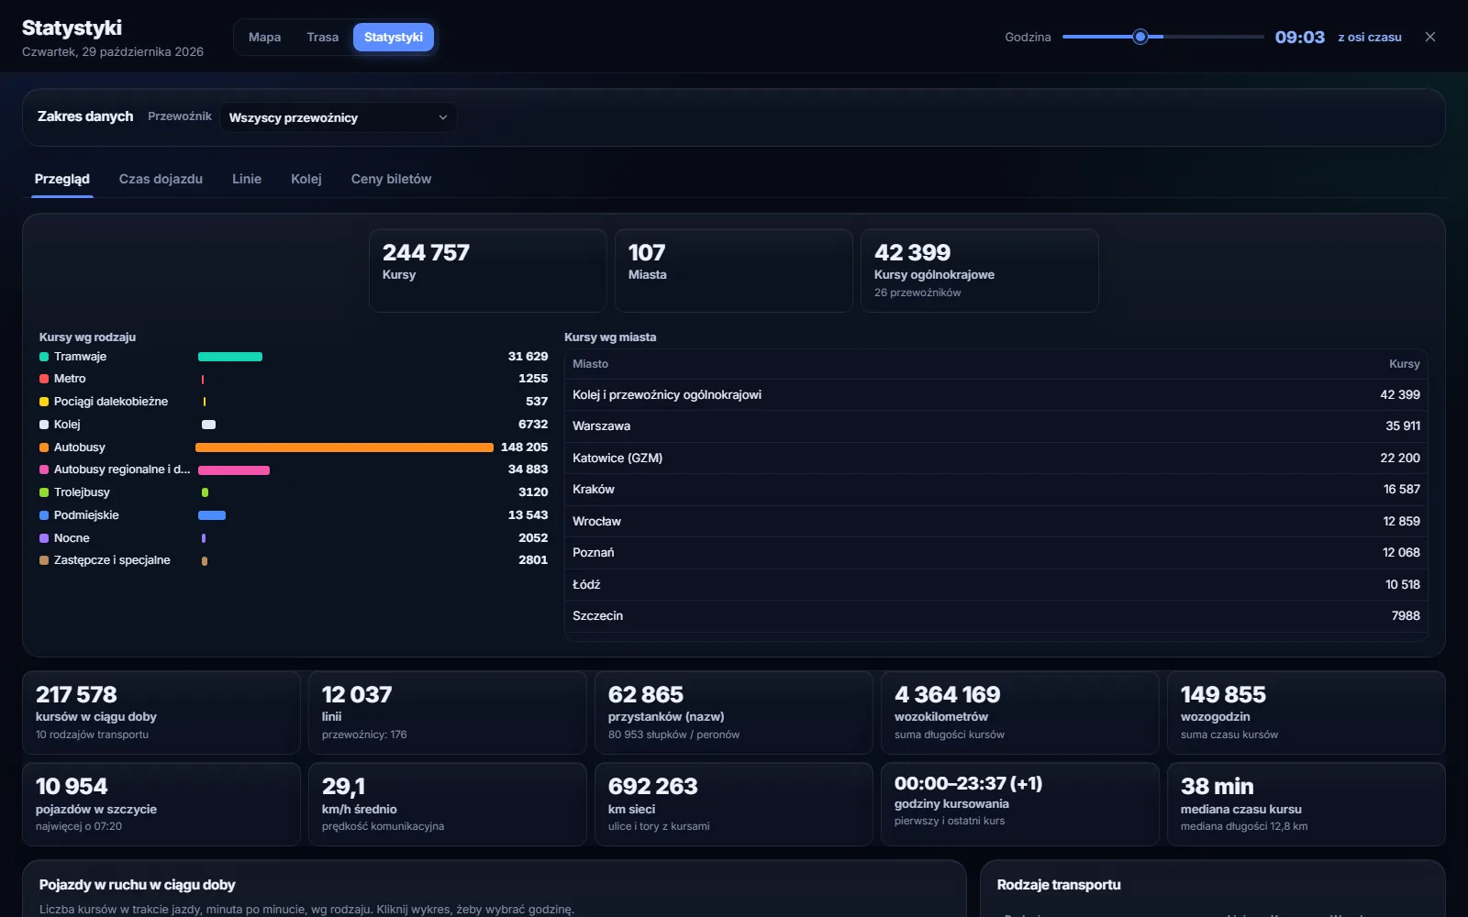
Task: Click the orange Autobusy bar
Action: click(x=344, y=447)
